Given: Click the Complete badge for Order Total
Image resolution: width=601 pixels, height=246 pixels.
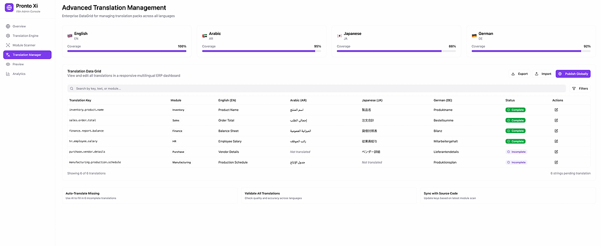Looking at the screenshot, I should pyautogui.click(x=515, y=120).
